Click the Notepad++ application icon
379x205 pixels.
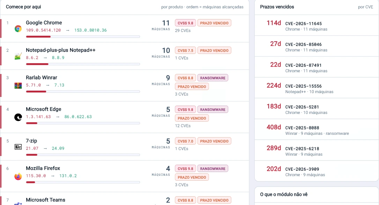click(18, 56)
